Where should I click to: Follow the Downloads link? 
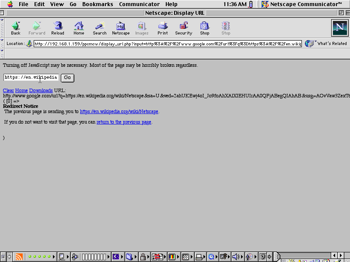(x=41, y=90)
